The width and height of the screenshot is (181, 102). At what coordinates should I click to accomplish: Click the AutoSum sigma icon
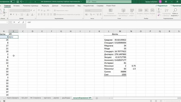tap(159, 9)
